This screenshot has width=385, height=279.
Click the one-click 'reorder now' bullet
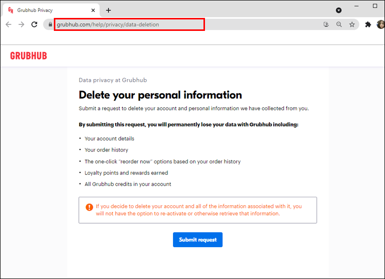tap(163, 161)
